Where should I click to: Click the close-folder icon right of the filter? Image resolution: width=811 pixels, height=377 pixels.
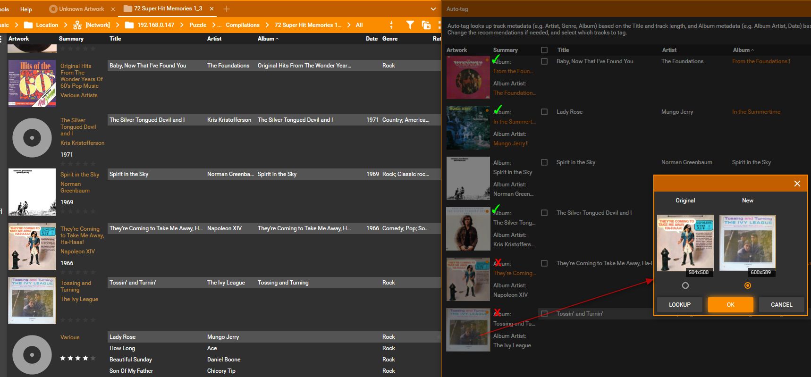(426, 25)
